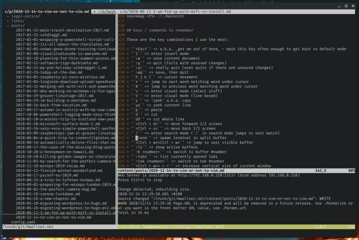Click the 'list currently opened tabs' line
This screenshot has width=359, height=240.
click(172, 157)
